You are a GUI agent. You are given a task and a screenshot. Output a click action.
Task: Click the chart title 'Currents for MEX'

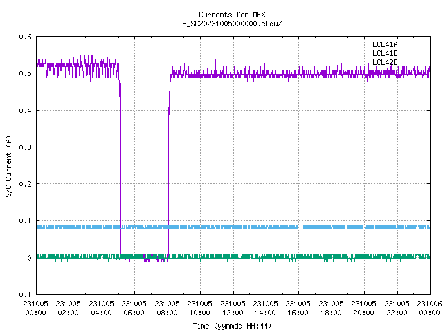pyautogui.click(x=232, y=15)
